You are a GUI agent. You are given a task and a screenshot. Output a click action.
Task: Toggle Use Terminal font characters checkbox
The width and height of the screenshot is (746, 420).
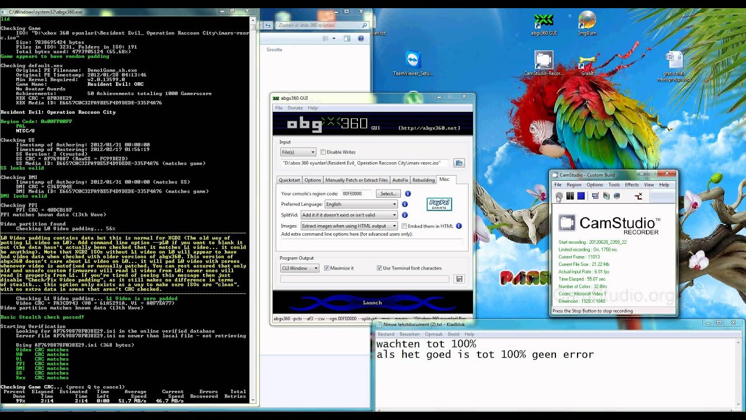point(379,268)
